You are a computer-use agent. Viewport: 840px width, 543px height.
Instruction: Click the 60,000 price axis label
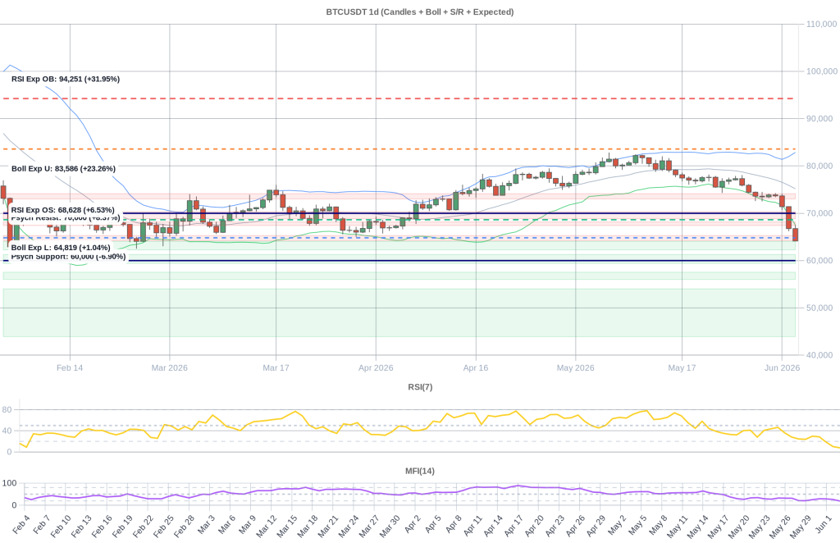[819, 260]
